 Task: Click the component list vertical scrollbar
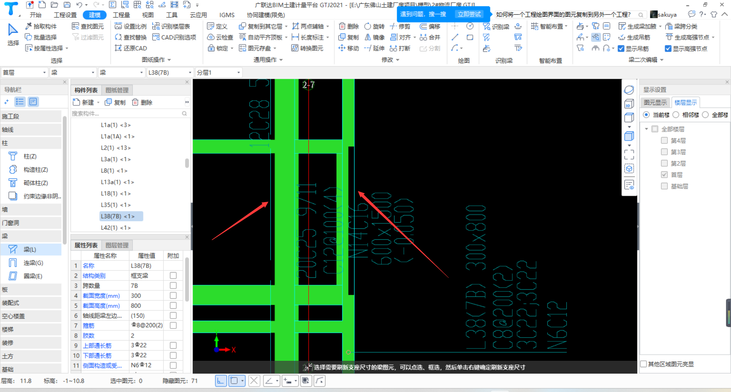click(187, 163)
